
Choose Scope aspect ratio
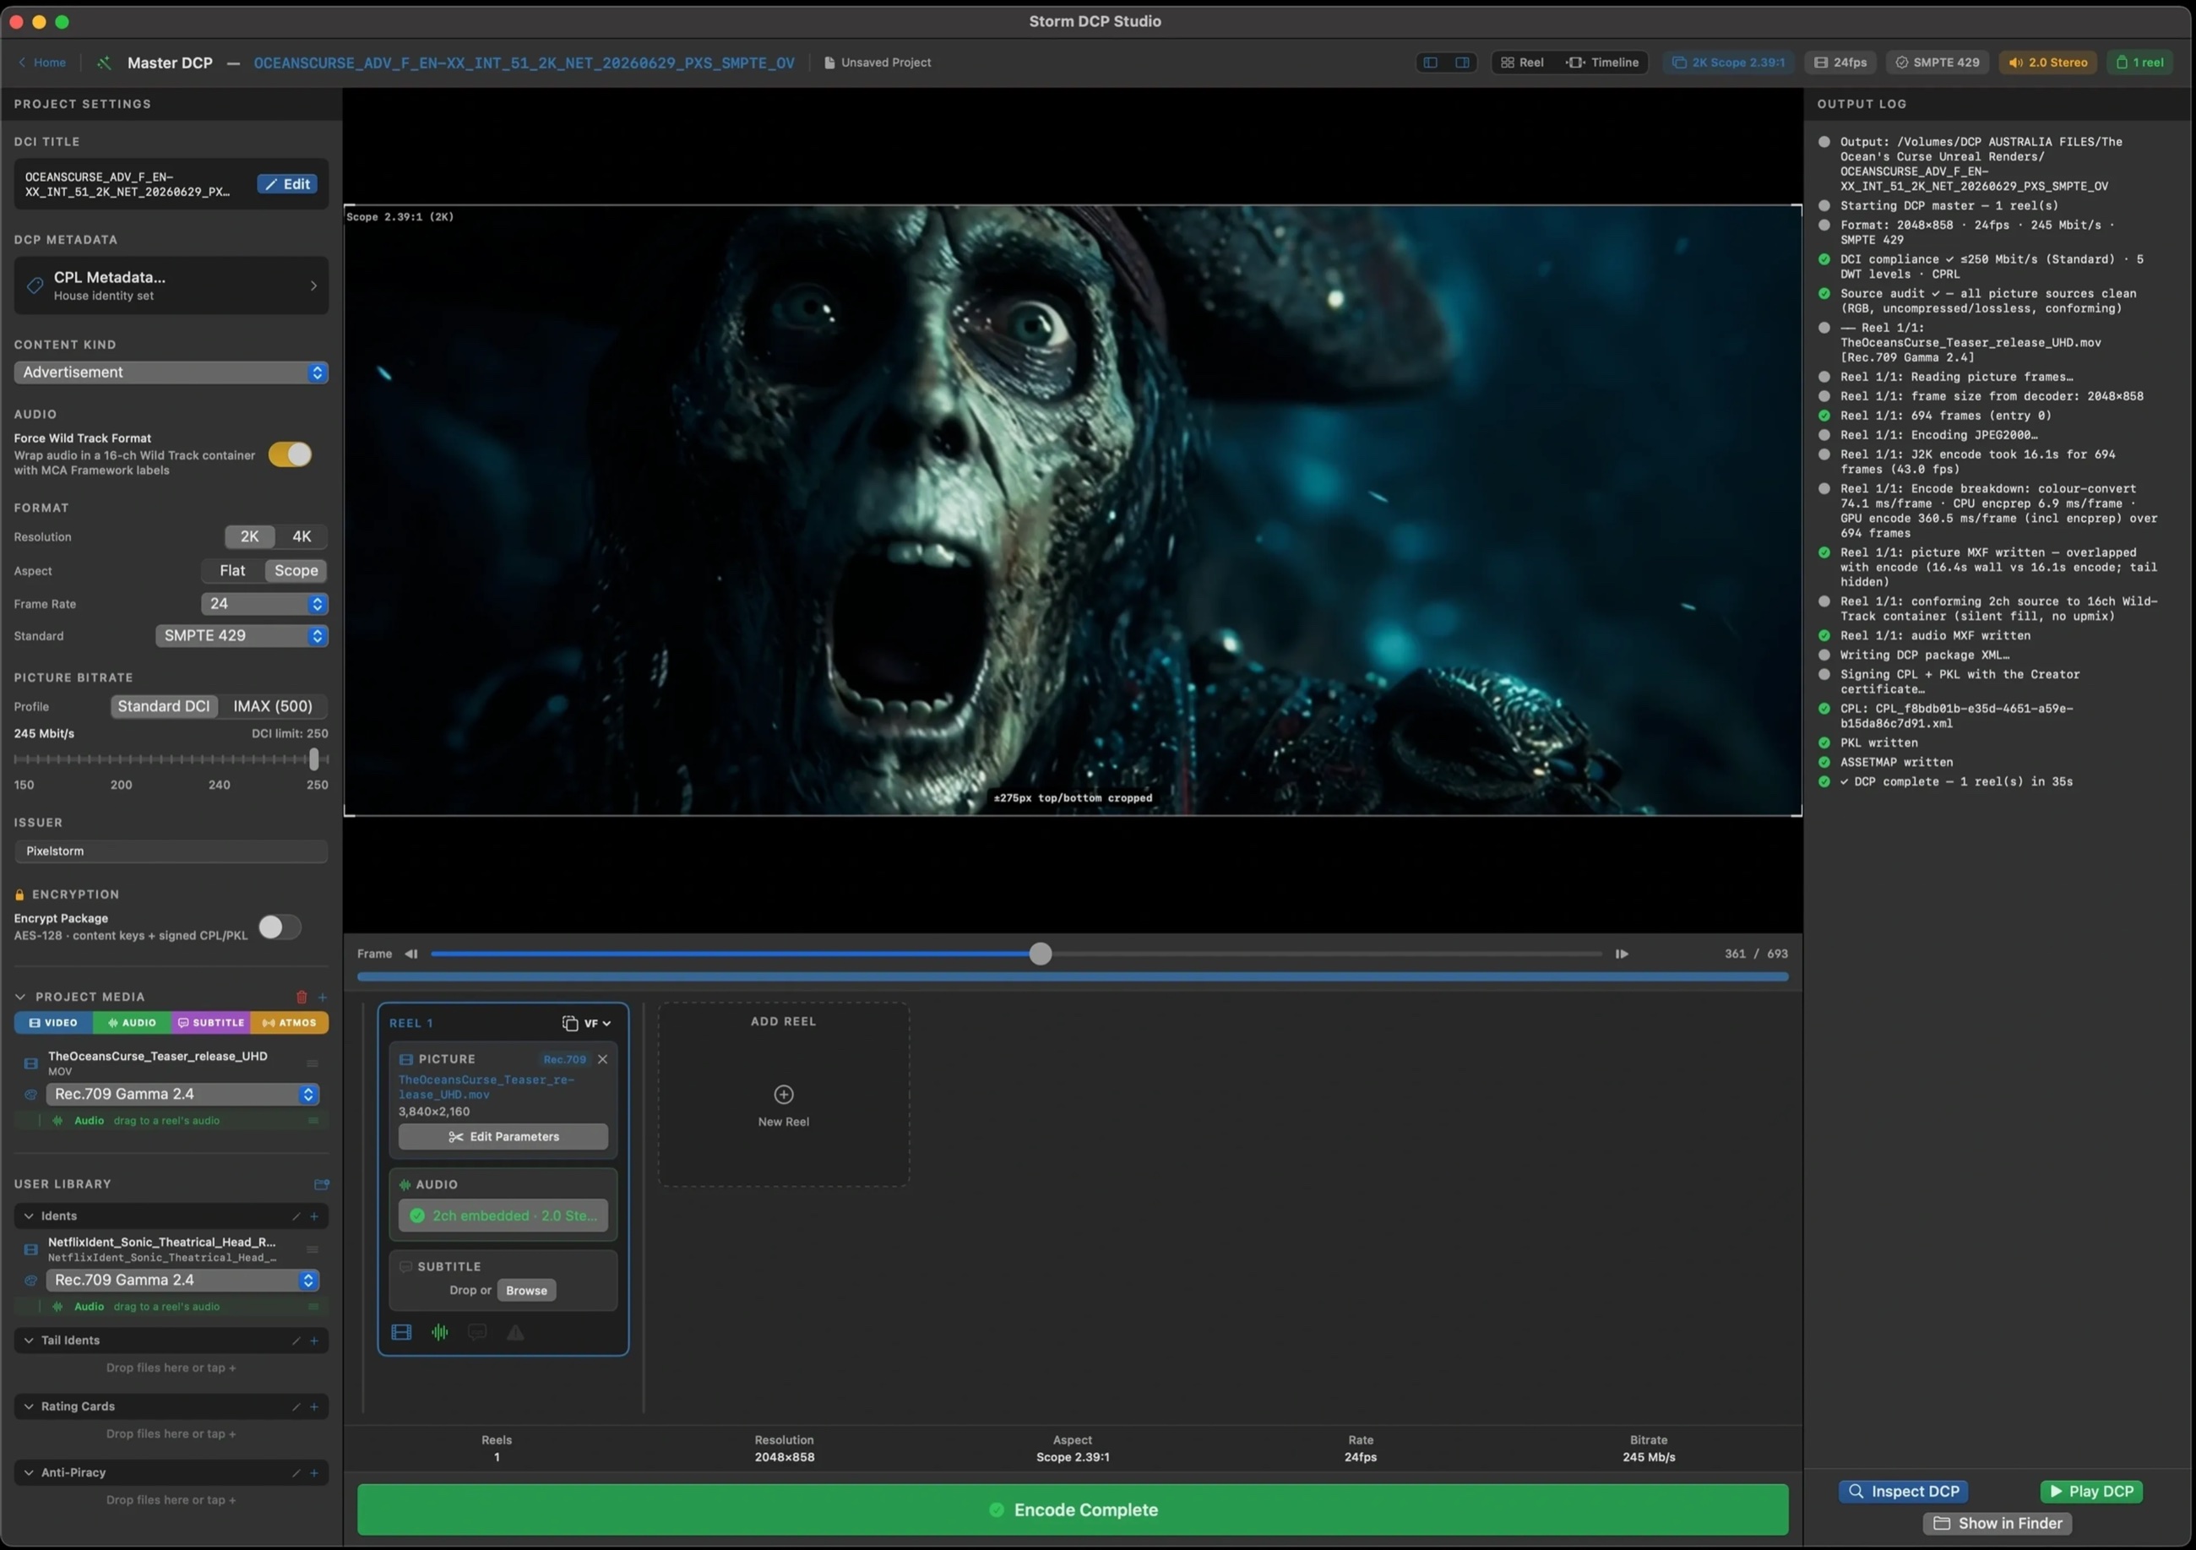(x=296, y=571)
